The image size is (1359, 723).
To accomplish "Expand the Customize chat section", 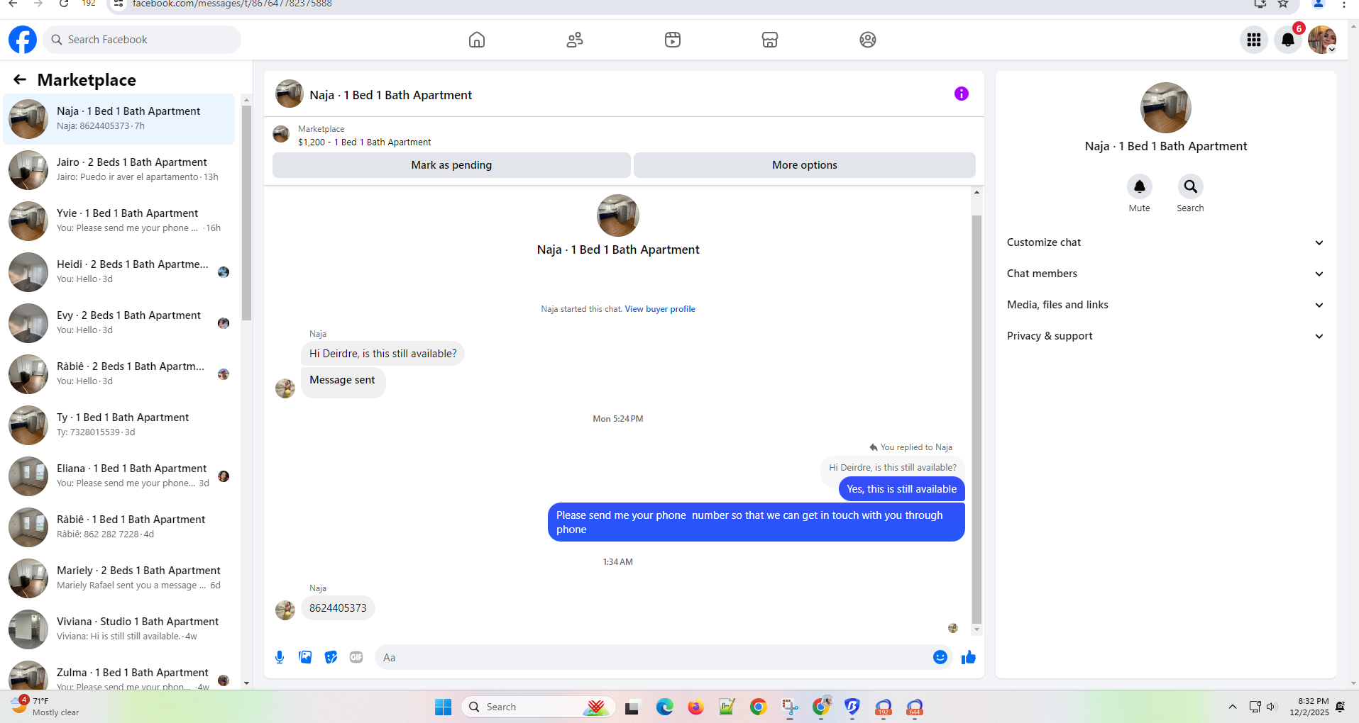I will coord(1165,242).
